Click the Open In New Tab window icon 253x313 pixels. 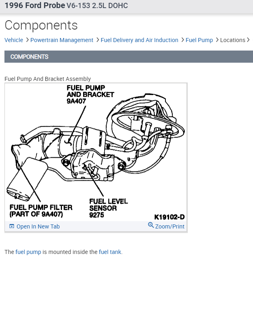click(12, 226)
